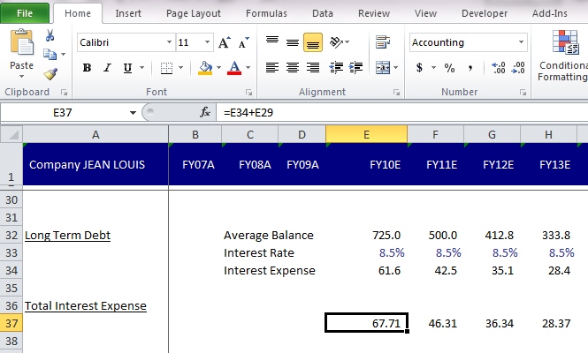This screenshot has height=353, width=588.
Task: Click Decrease Decimal button
Action: pos(518,68)
